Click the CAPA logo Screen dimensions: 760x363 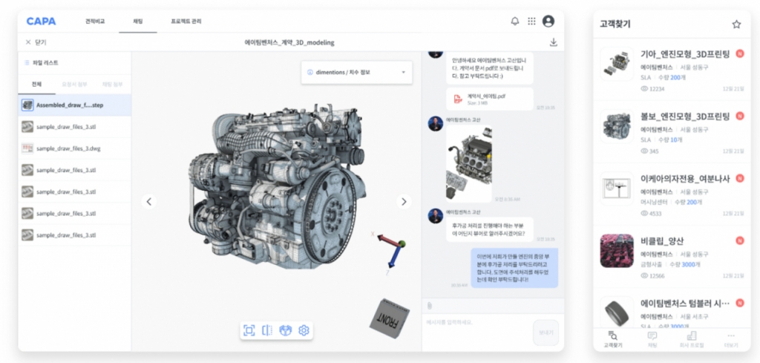pyautogui.click(x=42, y=22)
